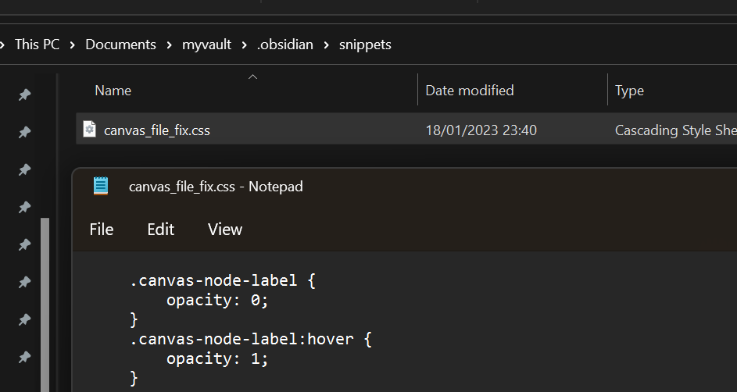Expand chevron between This PC and Documents
Screen dimensions: 737x392
(73, 45)
